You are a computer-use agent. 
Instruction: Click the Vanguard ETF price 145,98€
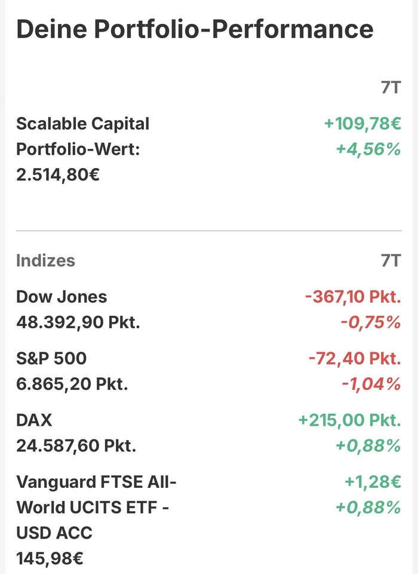(x=50, y=558)
